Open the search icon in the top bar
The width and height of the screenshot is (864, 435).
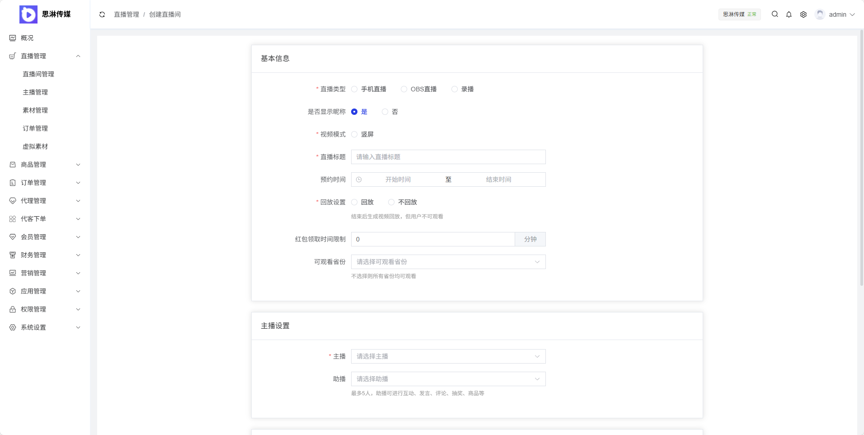(775, 14)
